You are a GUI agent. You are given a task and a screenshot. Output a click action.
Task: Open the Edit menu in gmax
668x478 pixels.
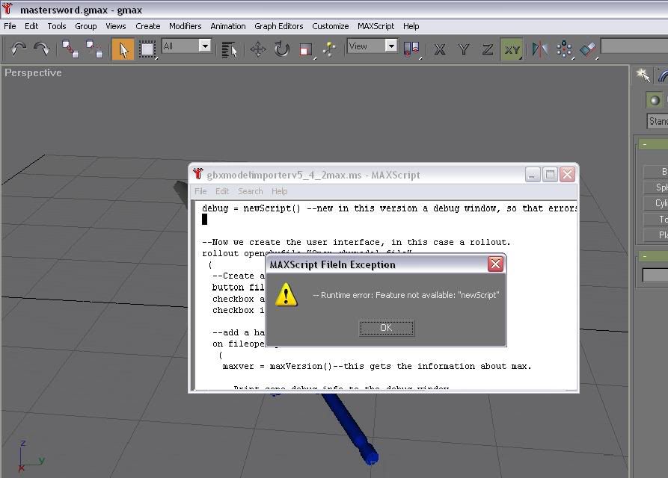click(31, 26)
